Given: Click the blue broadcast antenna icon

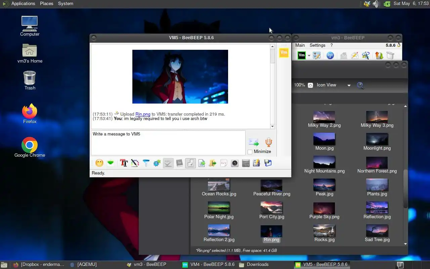Looking at the screenshot, I should pyautogui.click(x=330, y=55).
